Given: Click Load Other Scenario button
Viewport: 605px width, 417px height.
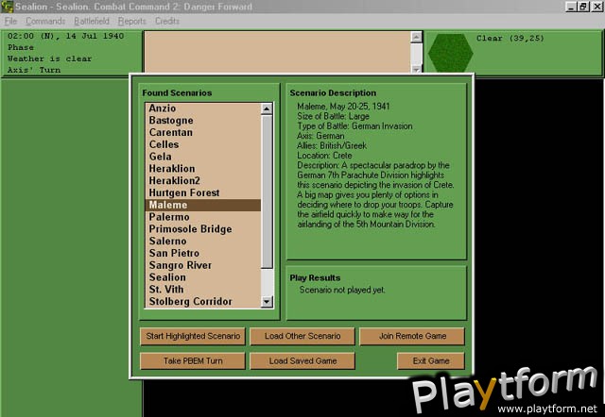Looking at the screenshot, I should (x=302, y=337).
